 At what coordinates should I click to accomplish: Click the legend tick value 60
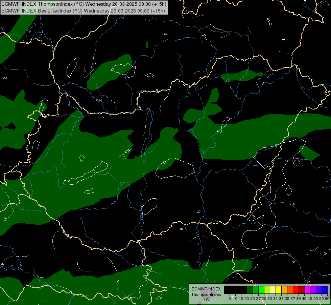pos(327,299)
